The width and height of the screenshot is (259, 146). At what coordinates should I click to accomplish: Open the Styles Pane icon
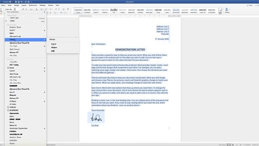(220, 11)
